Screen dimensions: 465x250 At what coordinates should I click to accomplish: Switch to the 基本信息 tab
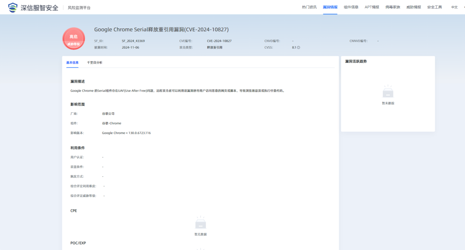pyautogui.click(x=72, y=62)
